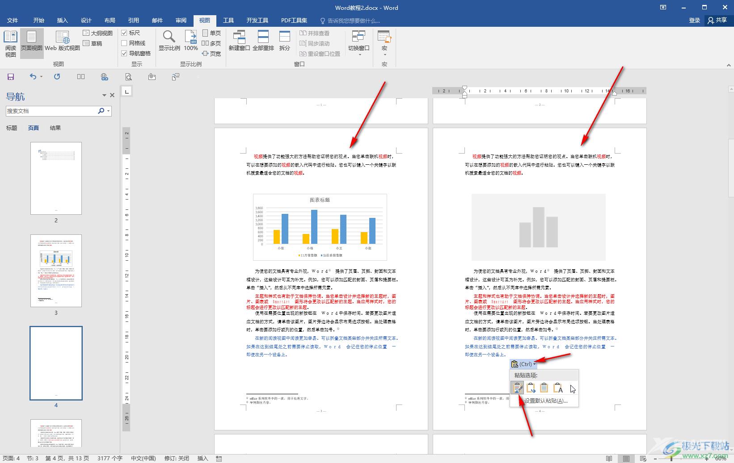Close the Navigation pane
The height and width of the screenshot is (463, 734).
coord(112,95)
